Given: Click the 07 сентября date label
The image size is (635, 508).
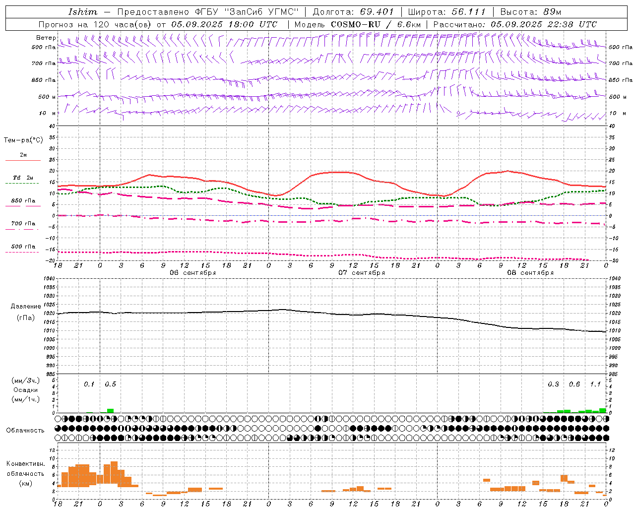Looking at the screenshot, I should tap(362, 273).
